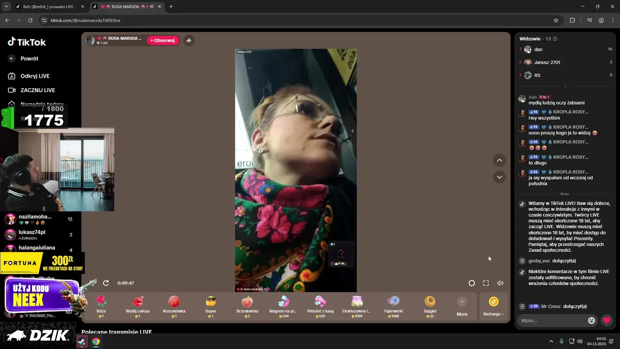620x349 pixels.
Task: Open lukasz74pl in ranking list
Action: coord(39,235)
